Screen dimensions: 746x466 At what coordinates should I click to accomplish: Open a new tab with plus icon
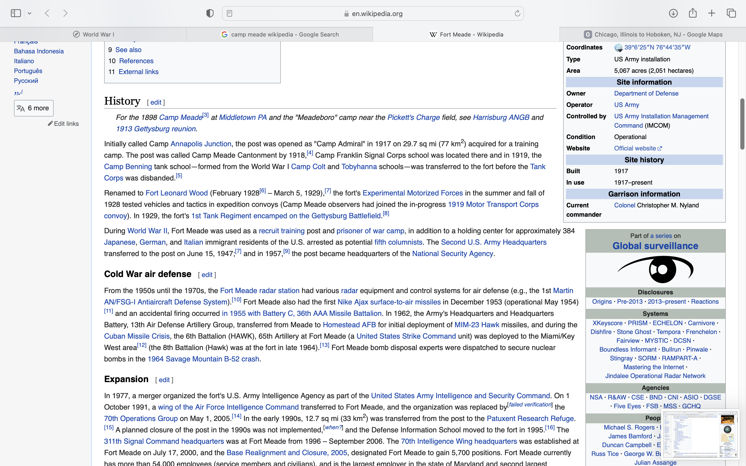[712, 13]
